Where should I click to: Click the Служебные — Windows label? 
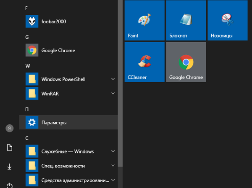click(x=68, y=151)
